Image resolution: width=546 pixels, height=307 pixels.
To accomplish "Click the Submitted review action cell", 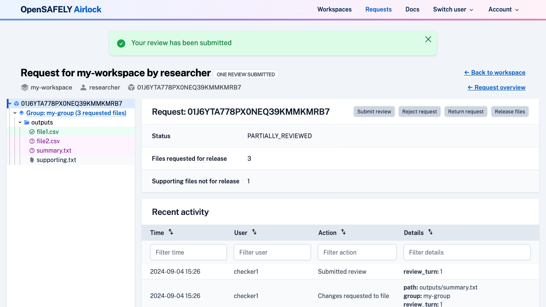I will pos(342,272).
